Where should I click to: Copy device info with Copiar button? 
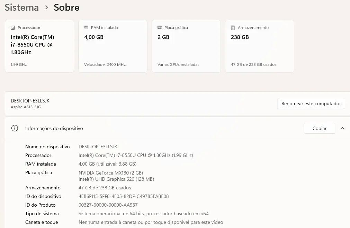320,128
